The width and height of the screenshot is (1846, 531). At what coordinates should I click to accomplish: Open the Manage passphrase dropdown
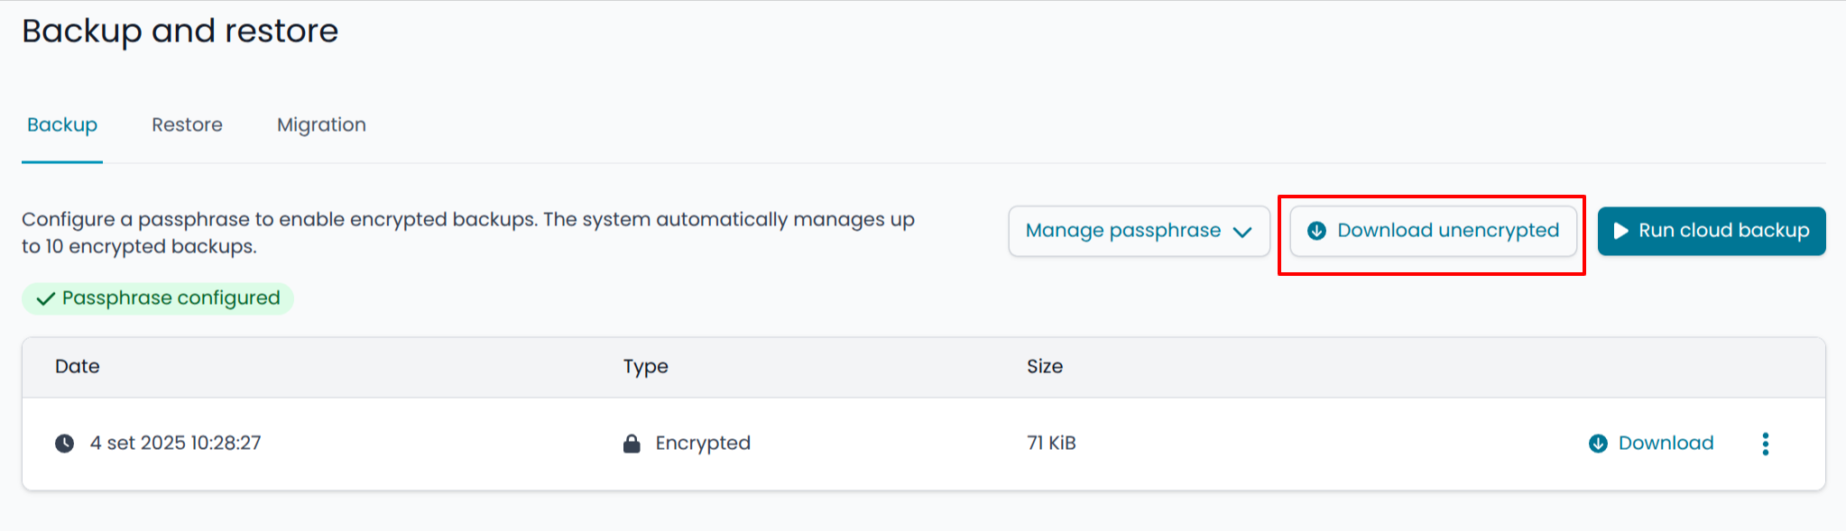click(x=1123, y=231)
